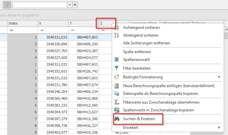
Task: Click the Spaltenwerte in Zwischenablage kopieren icon
Action: [117, 110]
